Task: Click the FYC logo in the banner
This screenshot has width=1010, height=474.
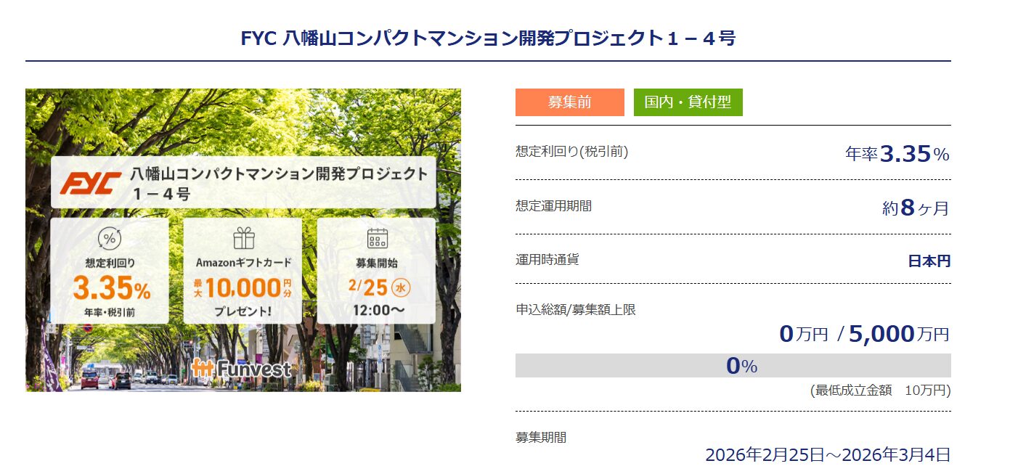Action: [91, 183]
